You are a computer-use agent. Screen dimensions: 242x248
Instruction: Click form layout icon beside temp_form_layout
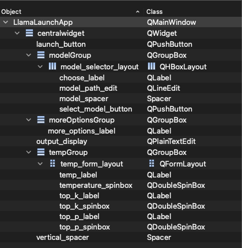(52, 164)
